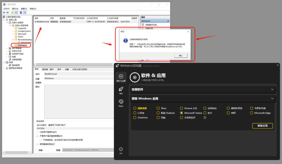The image size is (282, 164).
Task: Click the blue help toolbar icon
Action: point(21,13)
